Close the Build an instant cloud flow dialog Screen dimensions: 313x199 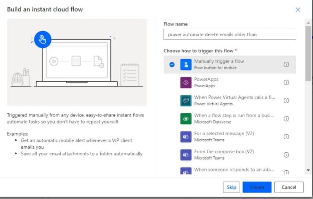298,10
